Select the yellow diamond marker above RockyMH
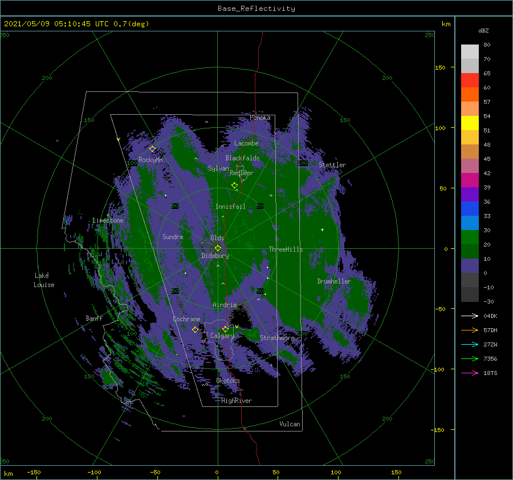Viewport: 513px width, 480px height. coord(152,149)
